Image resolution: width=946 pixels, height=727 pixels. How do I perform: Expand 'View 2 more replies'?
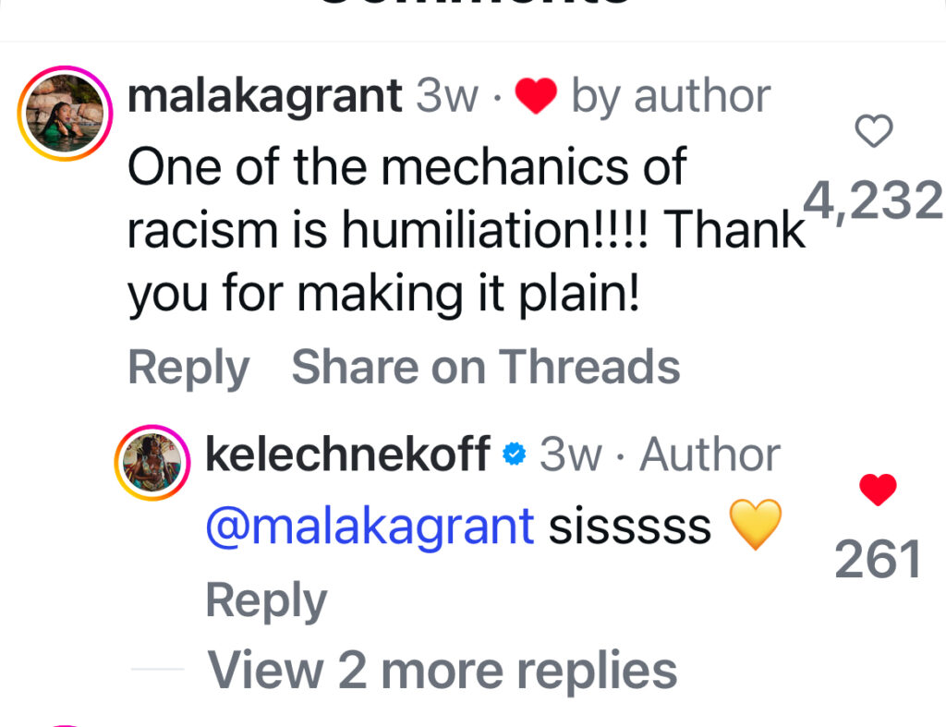point(442,670)
